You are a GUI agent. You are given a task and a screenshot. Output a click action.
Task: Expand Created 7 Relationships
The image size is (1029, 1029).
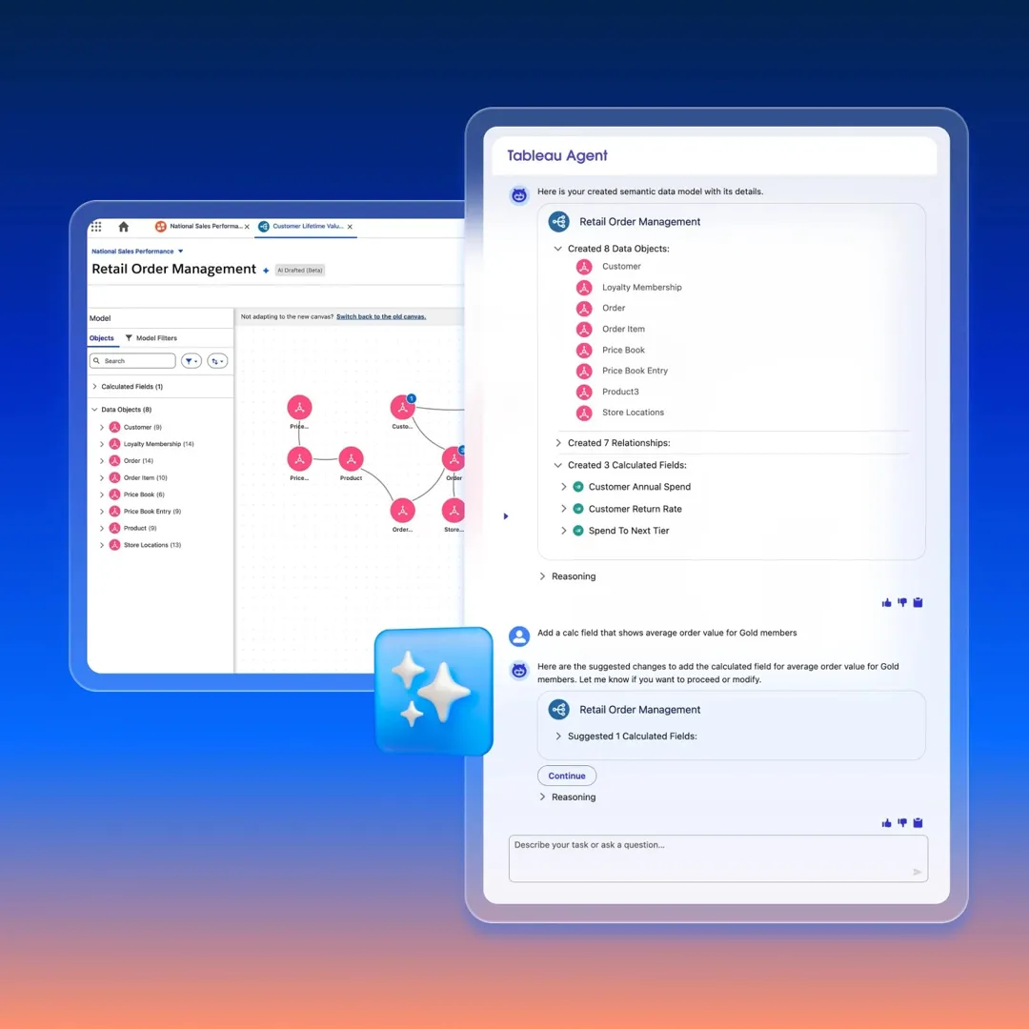point(558,443)
